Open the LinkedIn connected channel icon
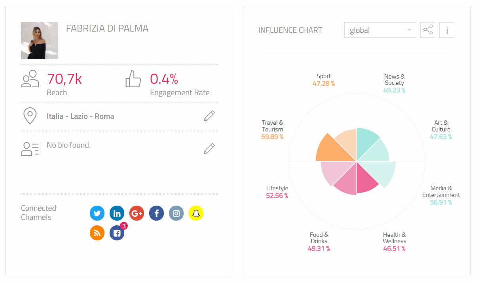The width and height of the screenshot is (478, 283). point(117,214)
